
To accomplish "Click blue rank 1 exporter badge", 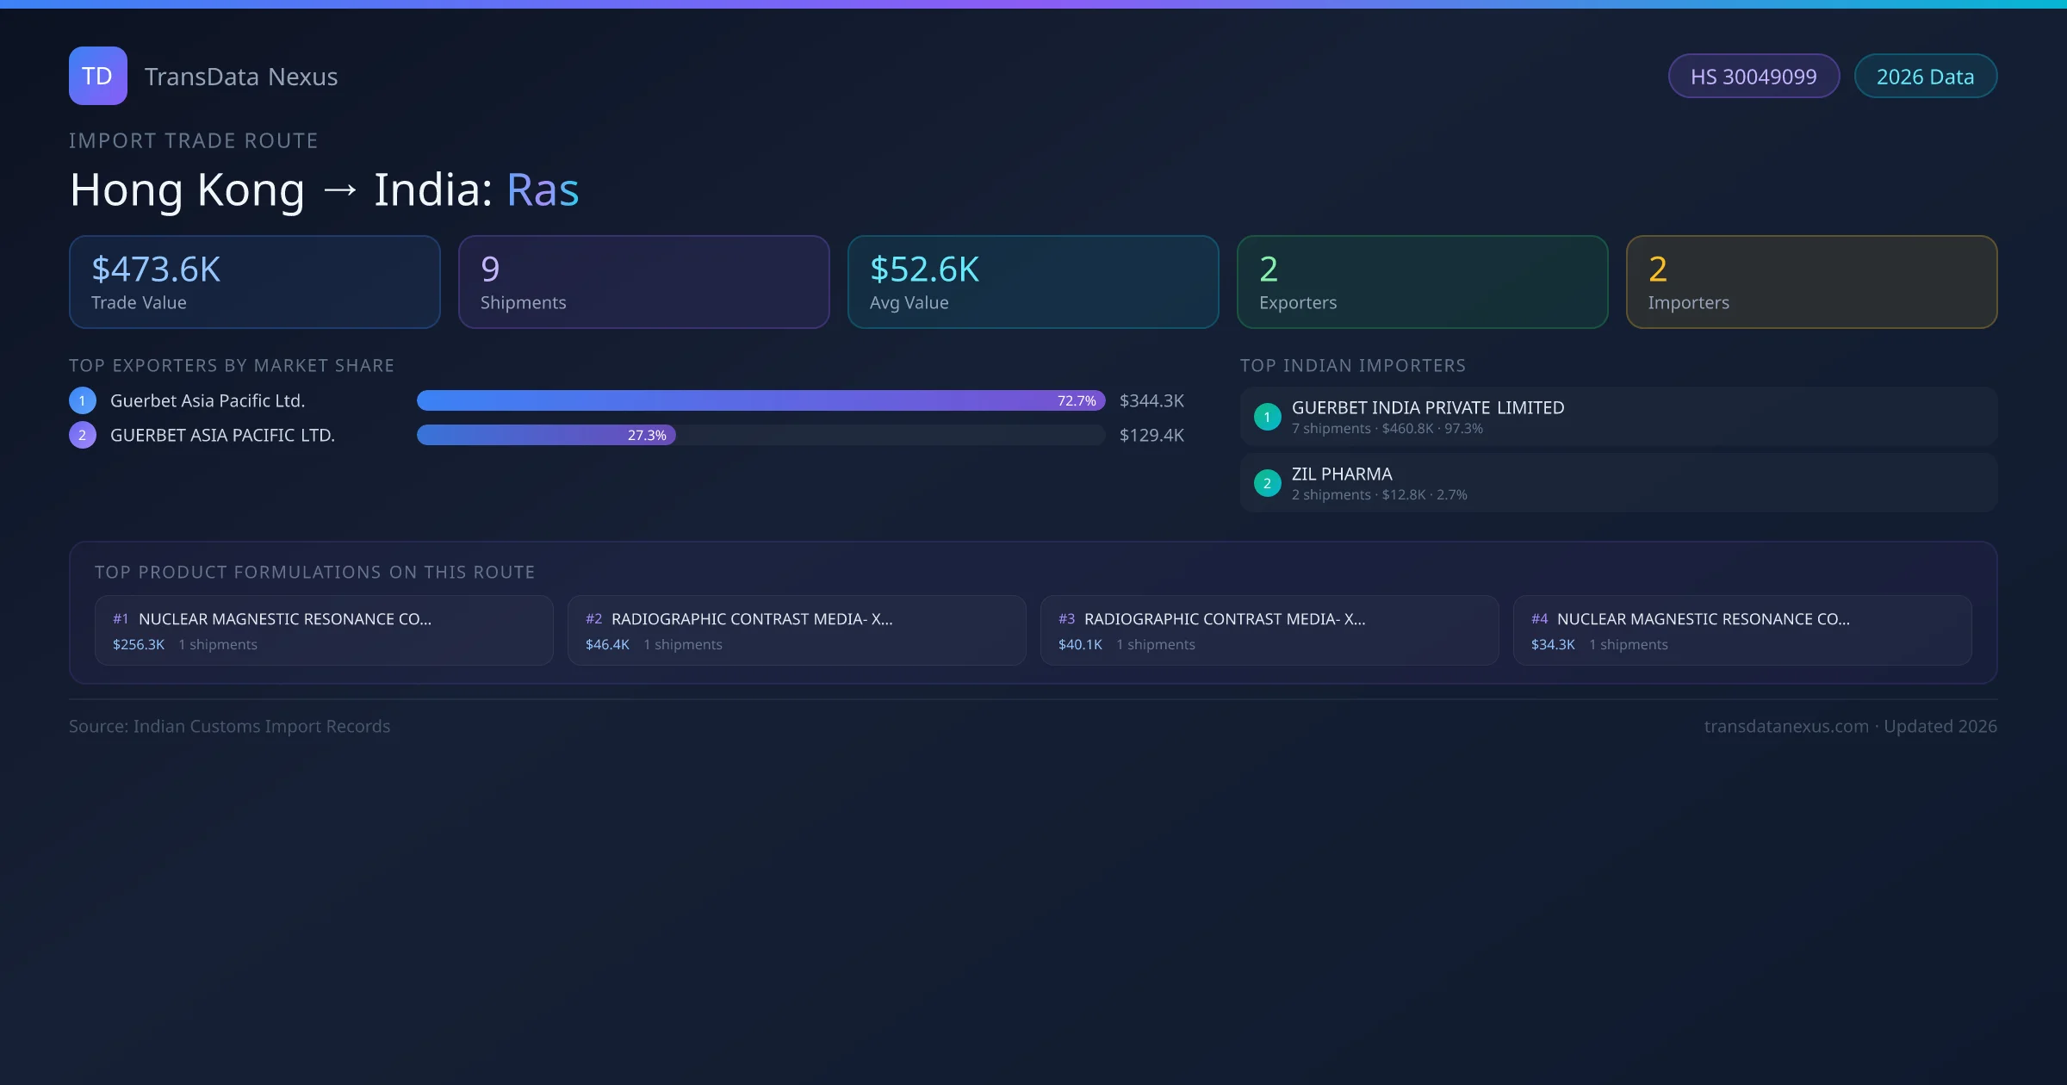I will pos(82,400).
